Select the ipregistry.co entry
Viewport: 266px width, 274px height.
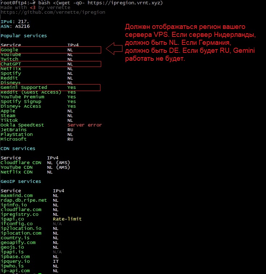point(20,214)
